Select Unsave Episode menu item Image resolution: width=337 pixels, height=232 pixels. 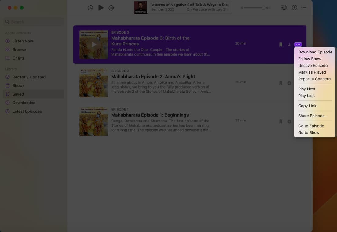coord(314,66)
